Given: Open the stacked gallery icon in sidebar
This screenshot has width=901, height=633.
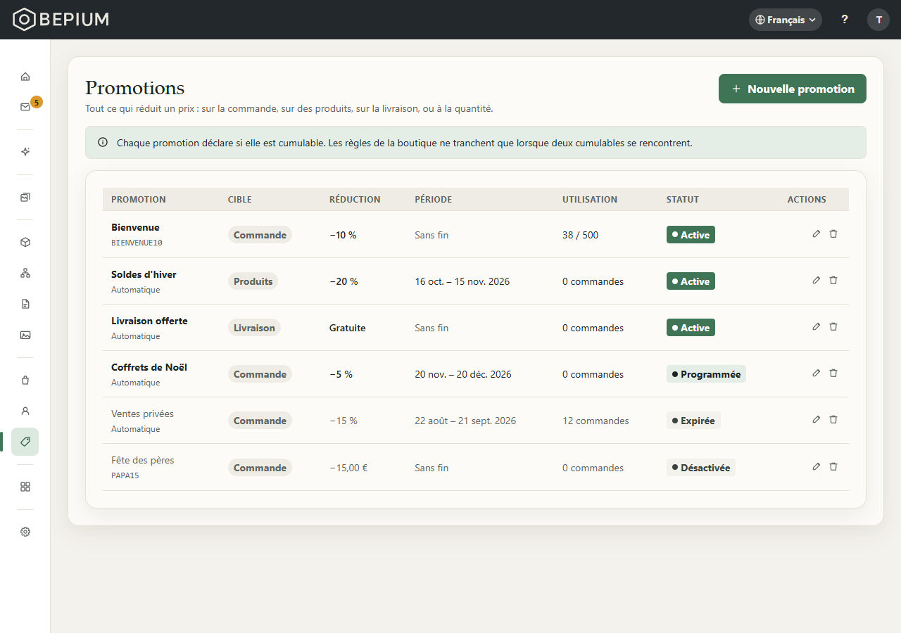Looking at the screenshot, I should point(25,198).
